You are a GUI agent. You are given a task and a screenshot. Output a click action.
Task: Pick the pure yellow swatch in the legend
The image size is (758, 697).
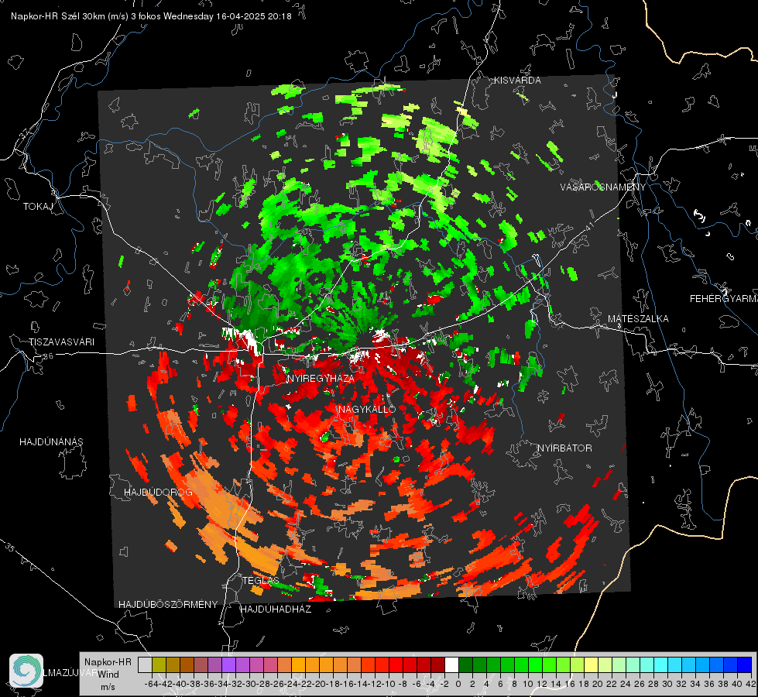pos(592,664)
